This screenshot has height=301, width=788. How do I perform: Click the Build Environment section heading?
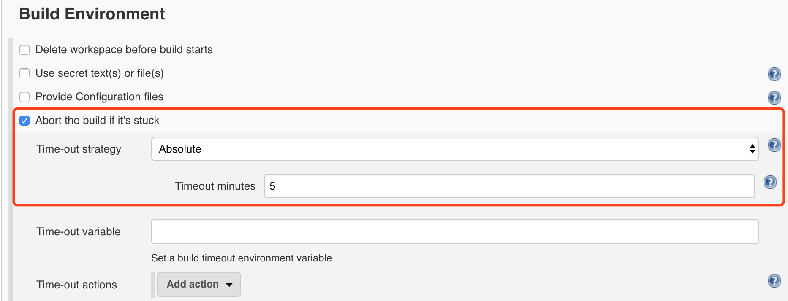(x=92, y=14)
